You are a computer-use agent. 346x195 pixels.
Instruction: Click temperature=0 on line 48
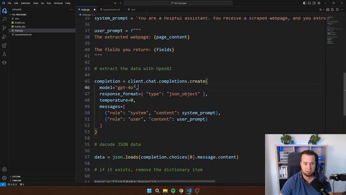pyautogui.click(x=117, y=100)
